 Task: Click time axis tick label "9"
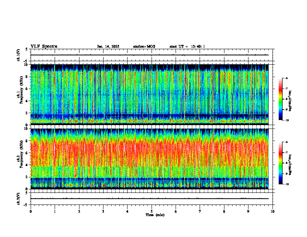coord(248,211)
